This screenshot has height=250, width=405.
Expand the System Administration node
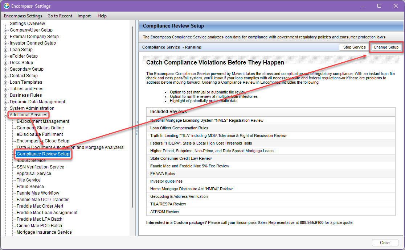(x=6, y=109)
